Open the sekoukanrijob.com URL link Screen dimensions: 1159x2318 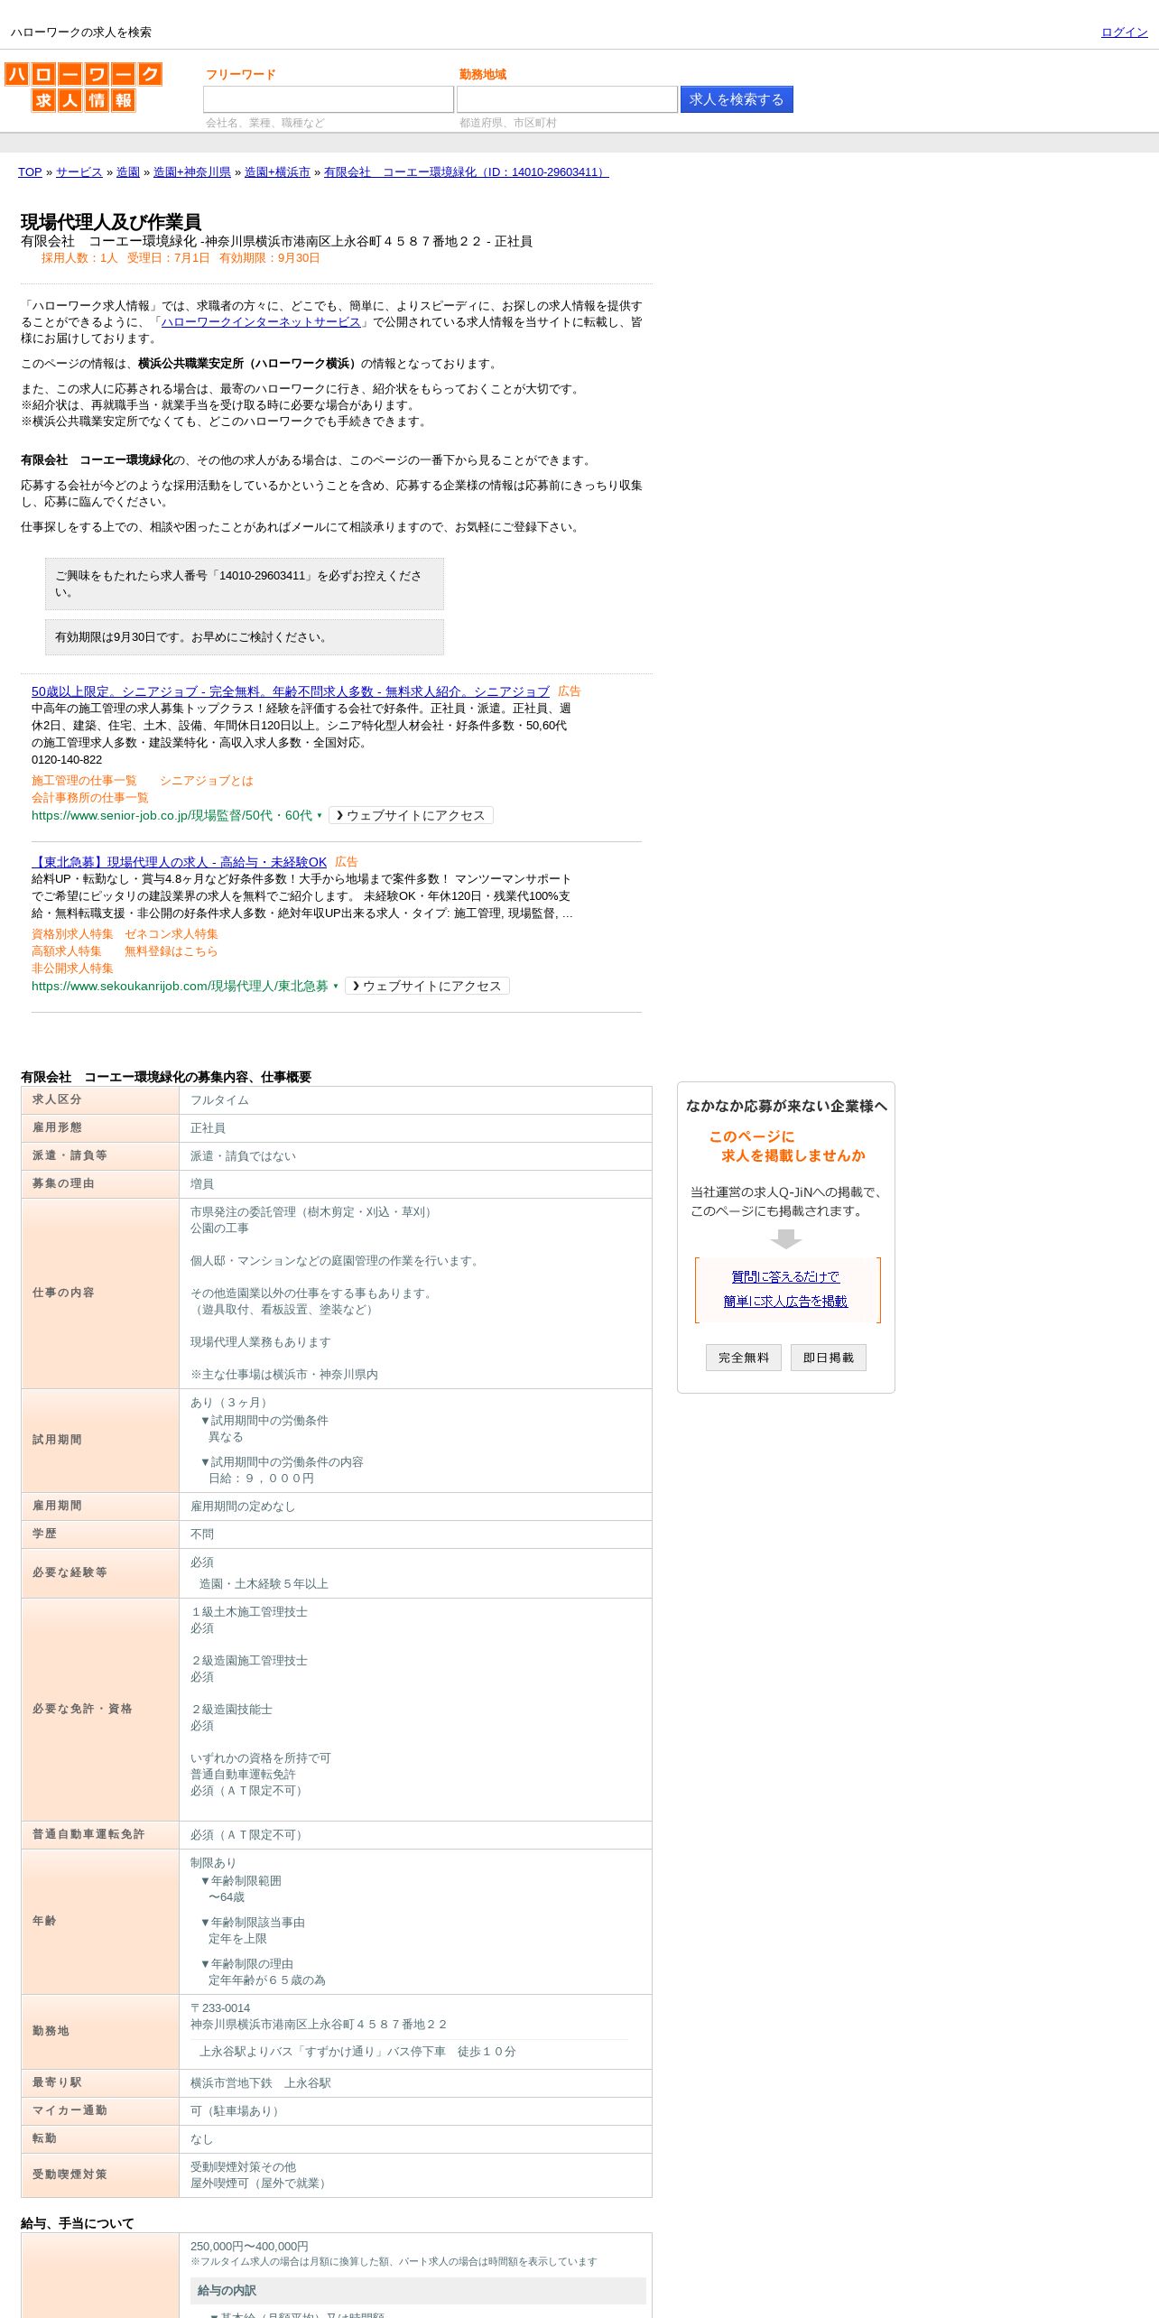pos(180,987)
